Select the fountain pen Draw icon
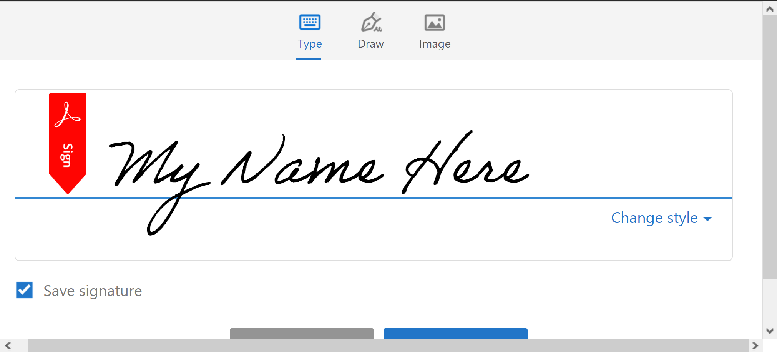777x352 pixels. 370,22
